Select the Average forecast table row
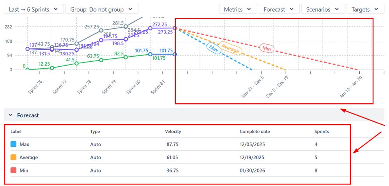The image size is (389, 186). (x=175, y=158)
